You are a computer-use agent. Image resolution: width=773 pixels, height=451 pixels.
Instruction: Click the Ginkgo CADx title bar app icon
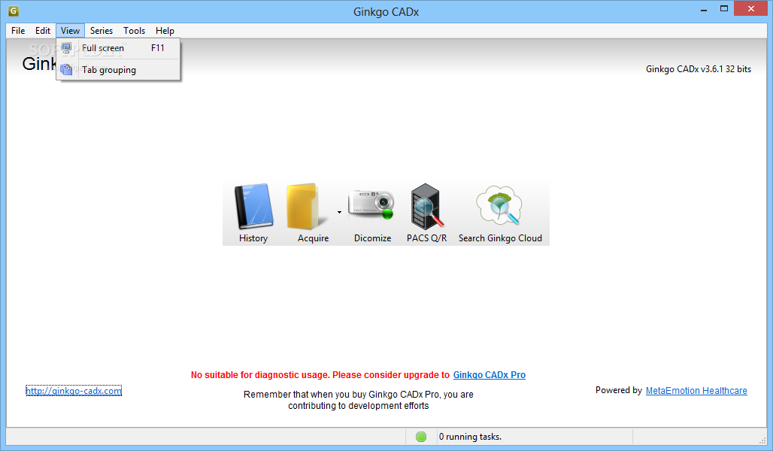coord(14,11)
